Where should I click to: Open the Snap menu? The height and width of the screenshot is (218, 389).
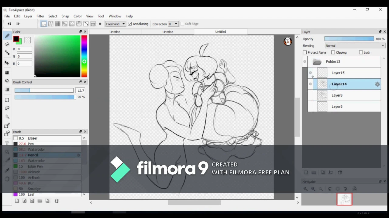(65, 16)
